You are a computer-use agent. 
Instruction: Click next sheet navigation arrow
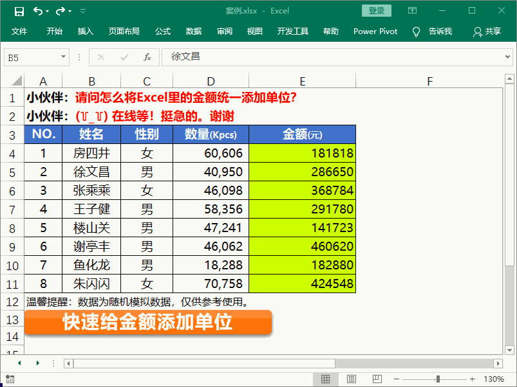tap(38, 363)
